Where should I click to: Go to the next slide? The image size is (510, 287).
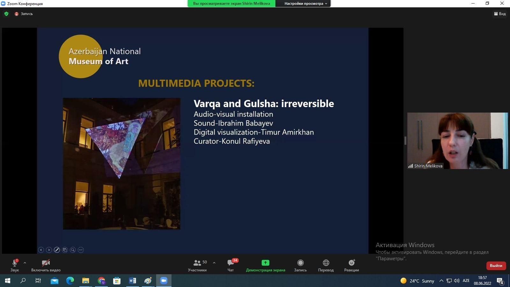coord(49,250)
